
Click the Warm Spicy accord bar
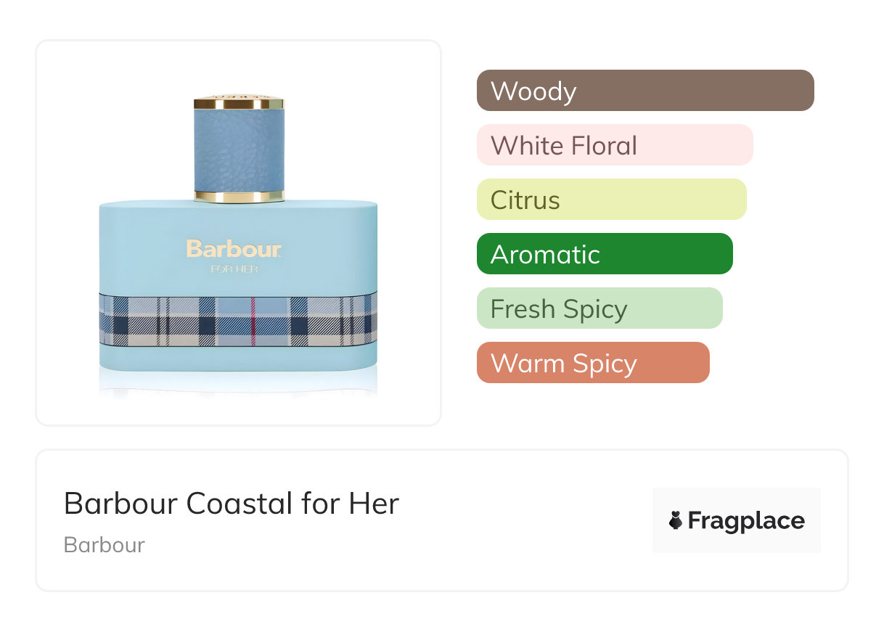click(x=592, y=363)
